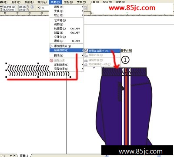The height and width of the screenshot is (157, 174).
Task: Click the rotation angle icon in property bar
Action: click(x=39, y=8)
